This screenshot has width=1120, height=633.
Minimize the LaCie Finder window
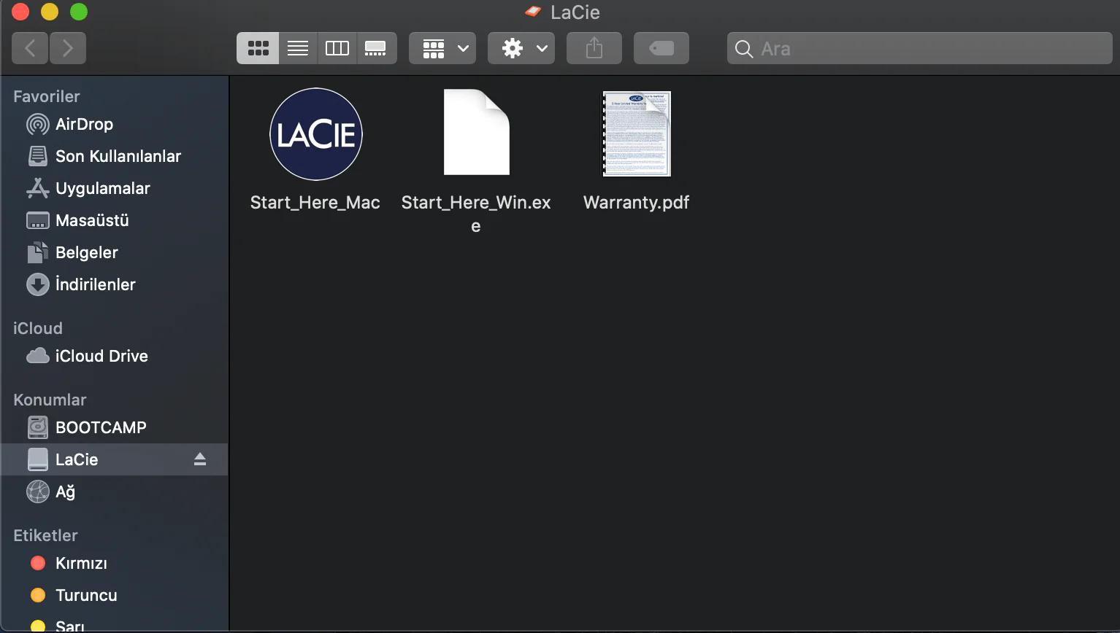[x=50, y=12]
